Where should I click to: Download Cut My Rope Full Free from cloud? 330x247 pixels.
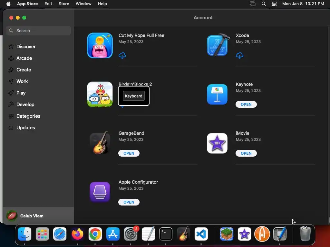tap(122, 55)
